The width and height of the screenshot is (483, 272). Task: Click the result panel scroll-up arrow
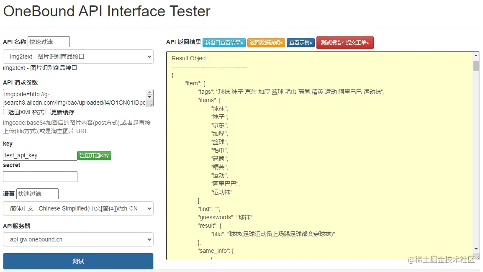point(476,55)
